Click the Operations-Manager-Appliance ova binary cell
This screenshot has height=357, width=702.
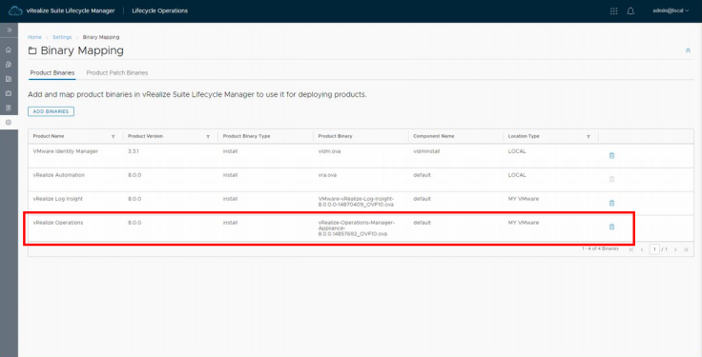click(x=357, y=228)
